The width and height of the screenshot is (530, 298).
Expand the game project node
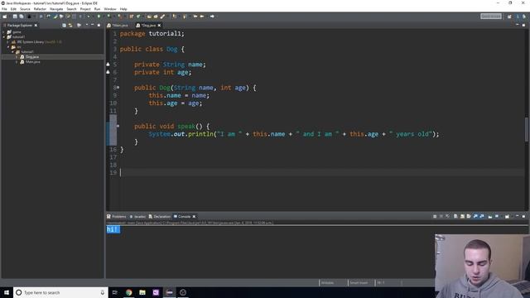3,32
